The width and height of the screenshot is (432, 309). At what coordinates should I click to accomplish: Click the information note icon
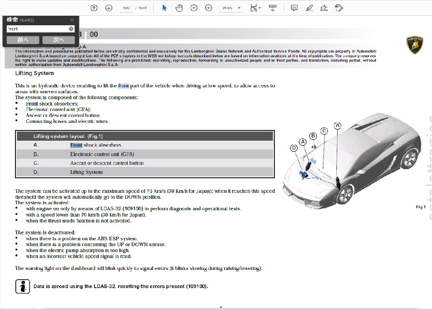23,286
